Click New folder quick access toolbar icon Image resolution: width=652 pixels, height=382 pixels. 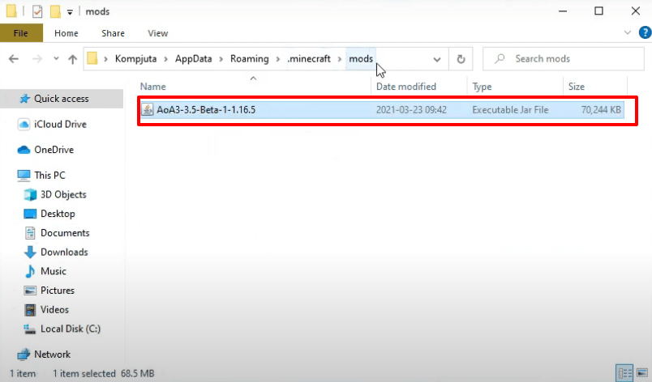click(55, 11)
